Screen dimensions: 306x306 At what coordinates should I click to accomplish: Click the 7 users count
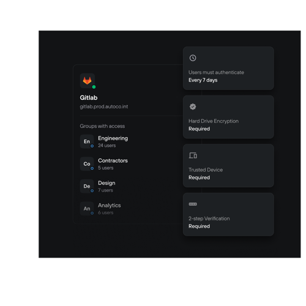(x=105, y=190)
